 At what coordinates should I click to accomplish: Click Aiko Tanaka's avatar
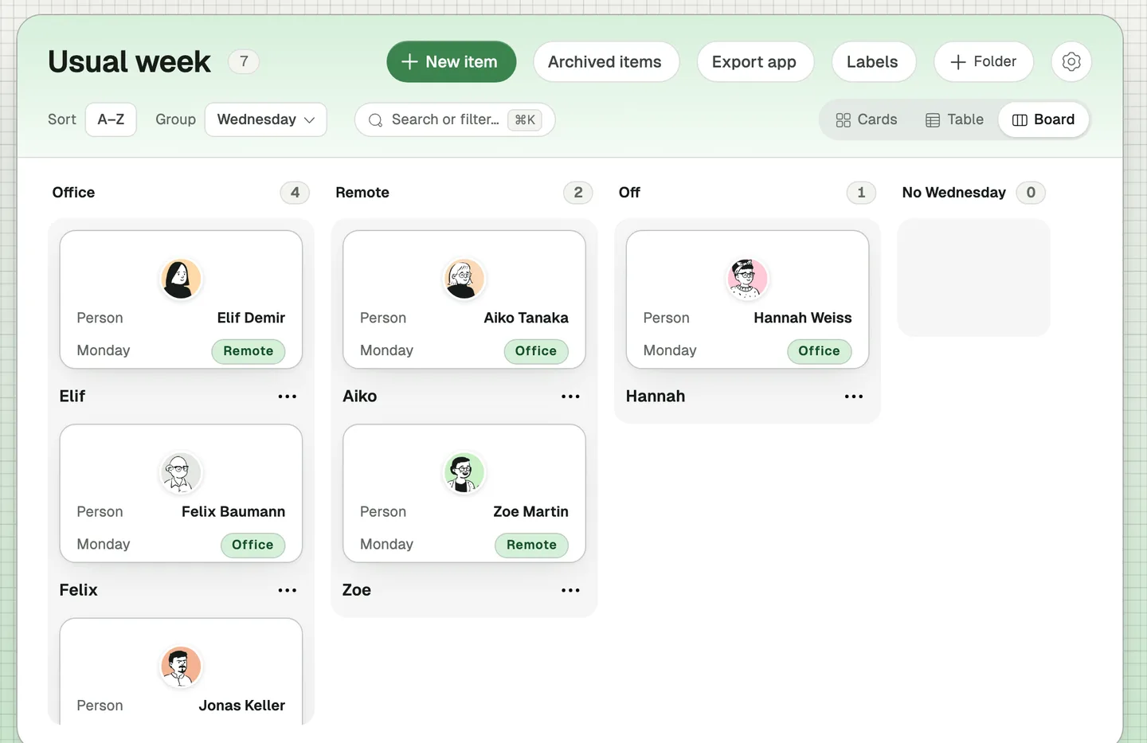[x=464, y=279]
